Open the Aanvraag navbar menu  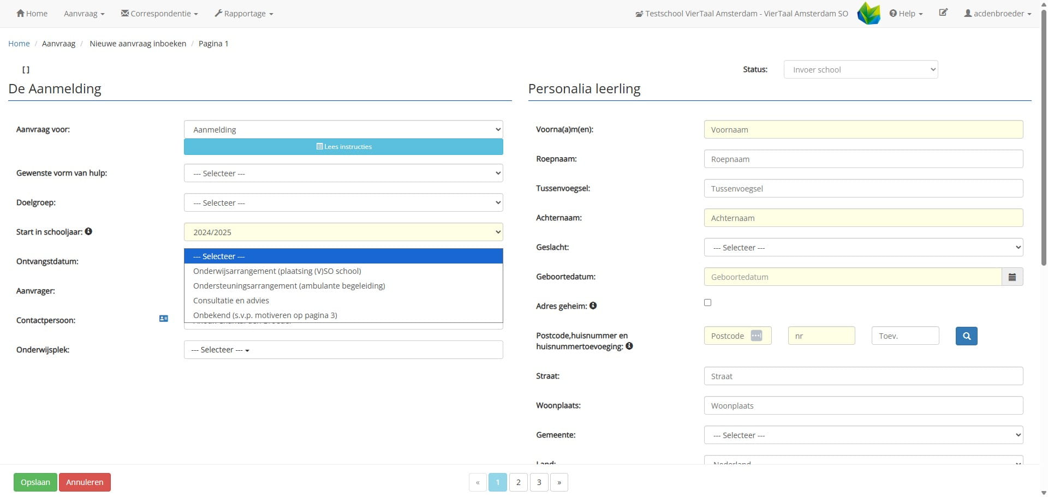84,13
